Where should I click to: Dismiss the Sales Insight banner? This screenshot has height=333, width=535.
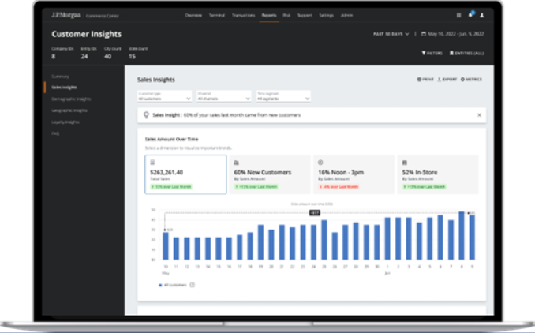479,115
